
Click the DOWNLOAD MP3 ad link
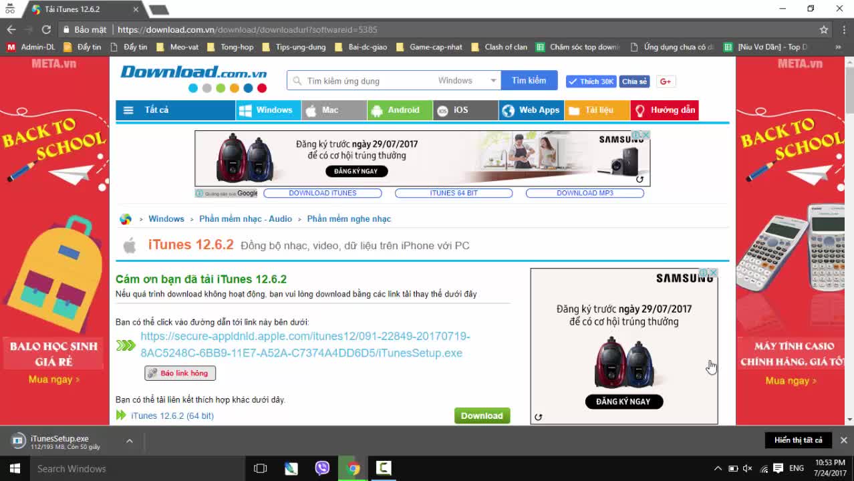(x=585, y=193)
